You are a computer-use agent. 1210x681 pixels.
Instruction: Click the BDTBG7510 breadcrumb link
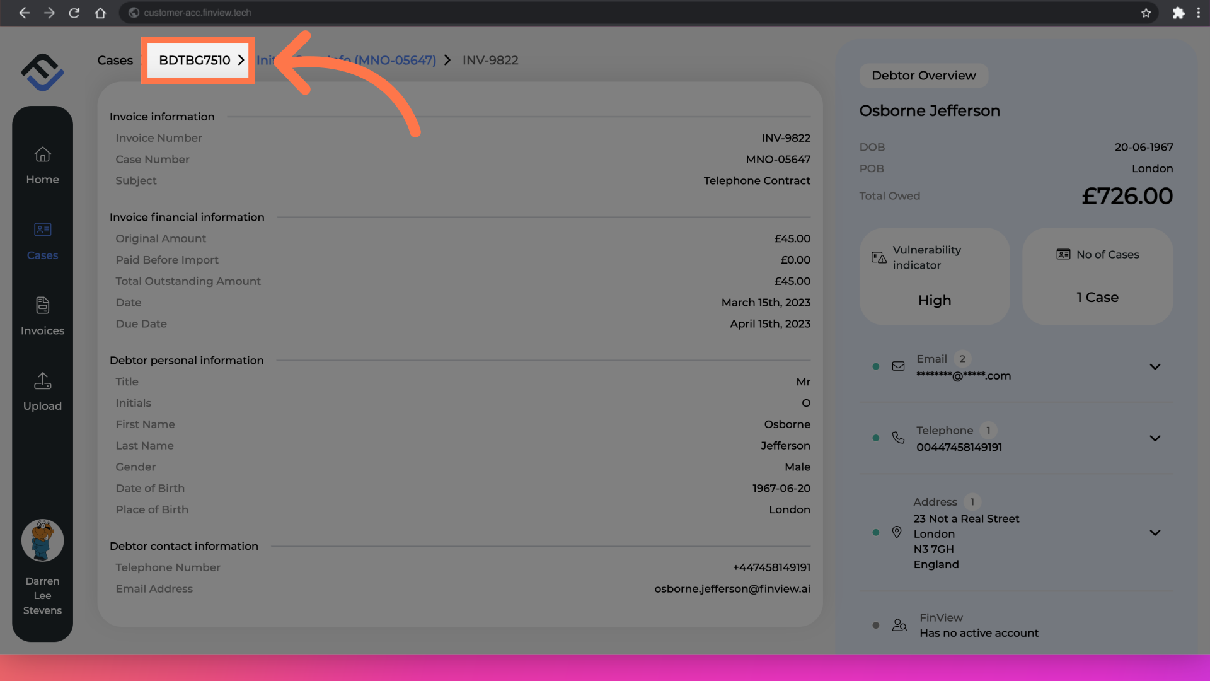click(x=195, y=60)
